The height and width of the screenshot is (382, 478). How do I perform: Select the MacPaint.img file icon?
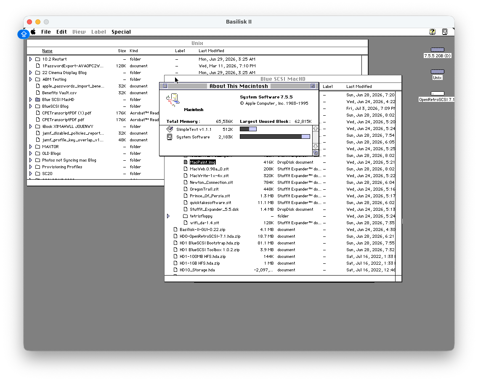pos(185,162)
